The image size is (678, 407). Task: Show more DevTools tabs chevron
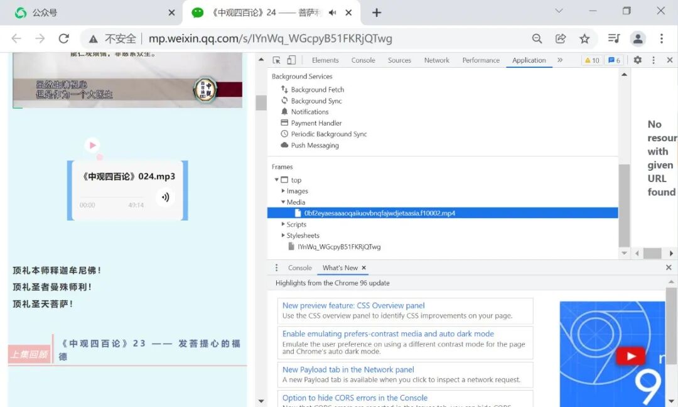pyautogui.click(x=560, y=60)
